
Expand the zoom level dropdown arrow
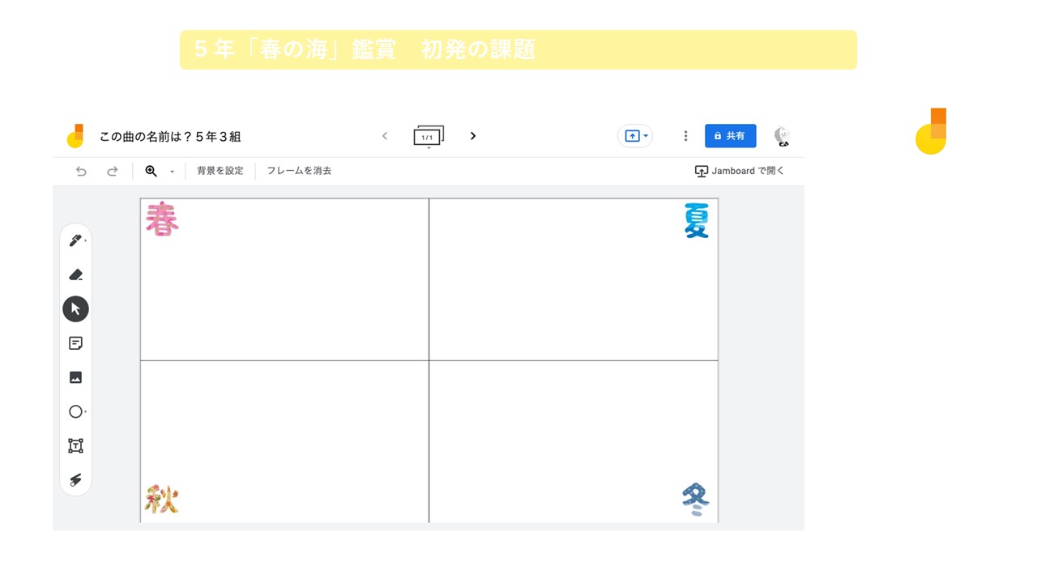pyautogui.click(x=172, y=172)
